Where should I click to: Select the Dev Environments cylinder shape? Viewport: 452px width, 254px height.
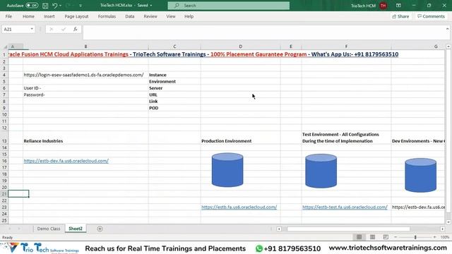pos(421,175)
